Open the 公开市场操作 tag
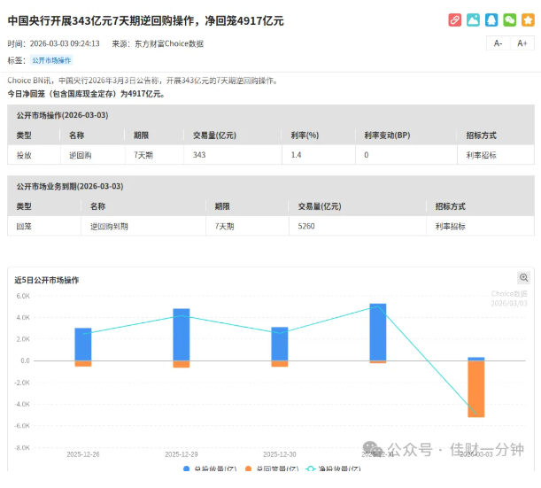This screenshot has height=488, width=541. [x=51, y=60]
